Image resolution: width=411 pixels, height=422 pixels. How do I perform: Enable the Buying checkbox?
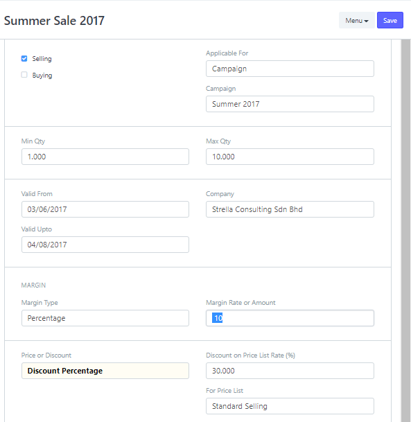pos(24,75)
